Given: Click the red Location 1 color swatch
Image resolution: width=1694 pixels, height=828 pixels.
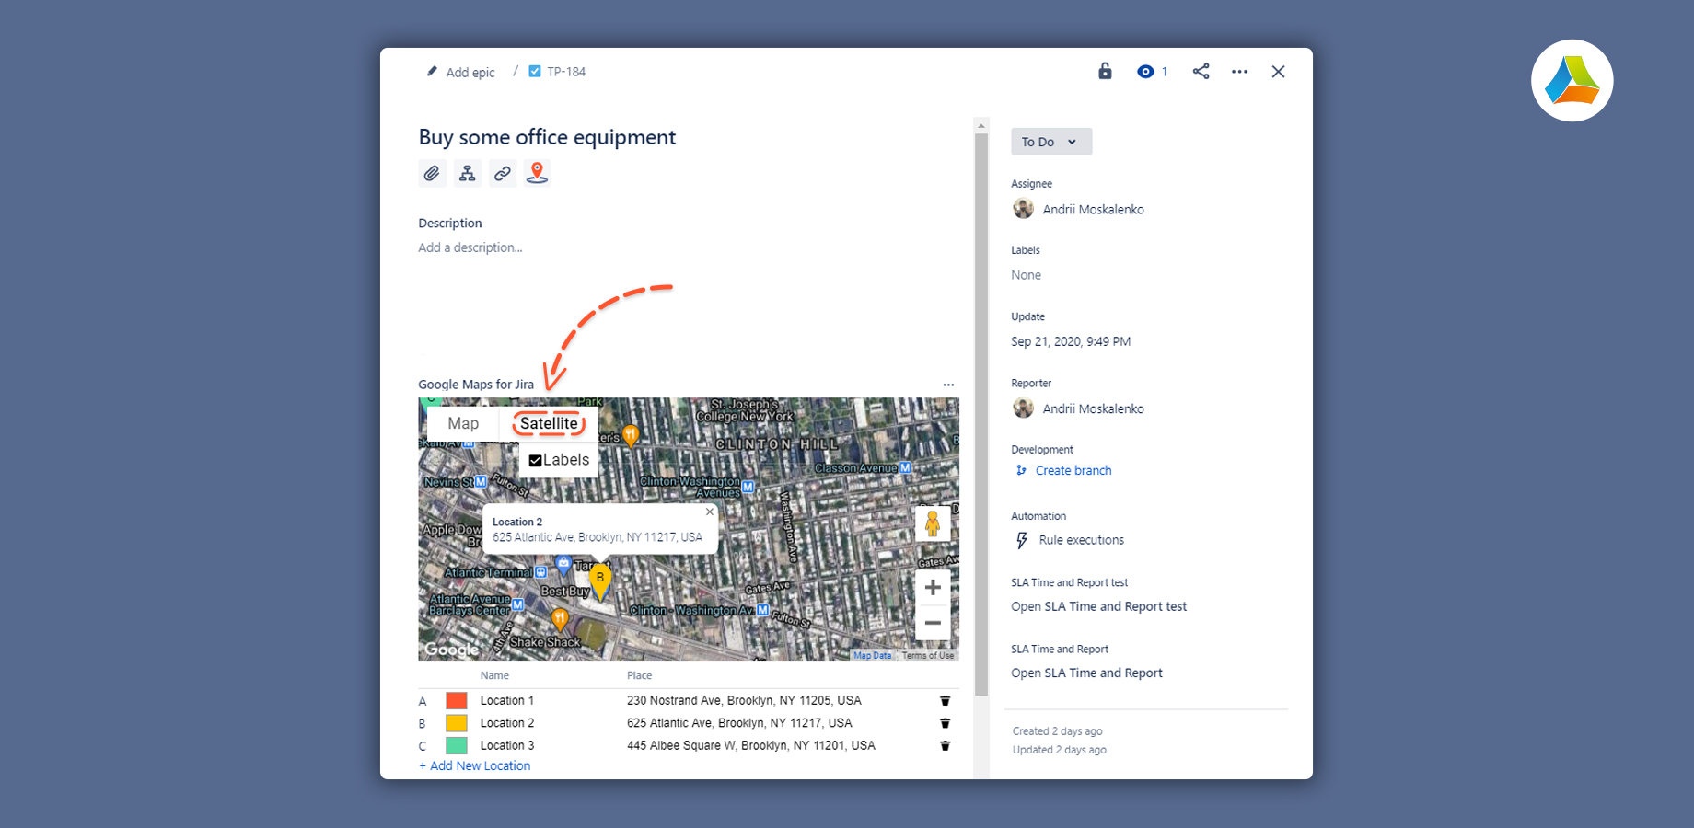Looking at the screenshot, I should tap(457, 701).
